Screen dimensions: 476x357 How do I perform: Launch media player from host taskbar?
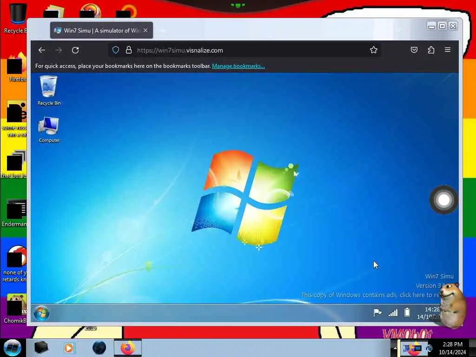pos(69,348)
